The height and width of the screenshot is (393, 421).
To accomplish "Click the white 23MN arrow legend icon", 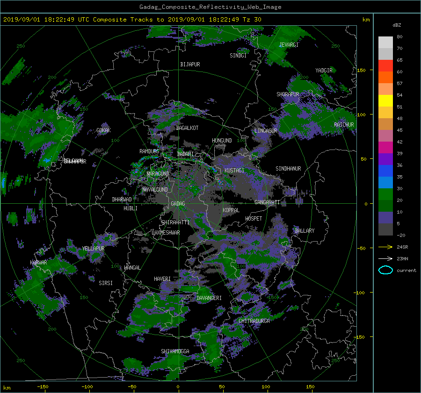I will pos(385,258).
